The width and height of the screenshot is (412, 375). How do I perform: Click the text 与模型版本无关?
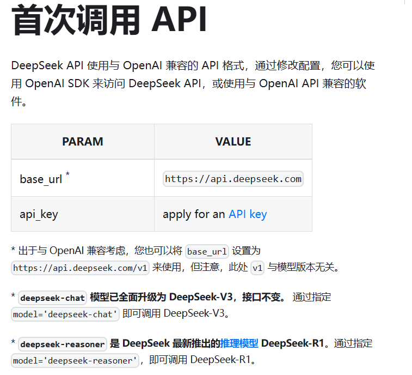coord(300,267)
